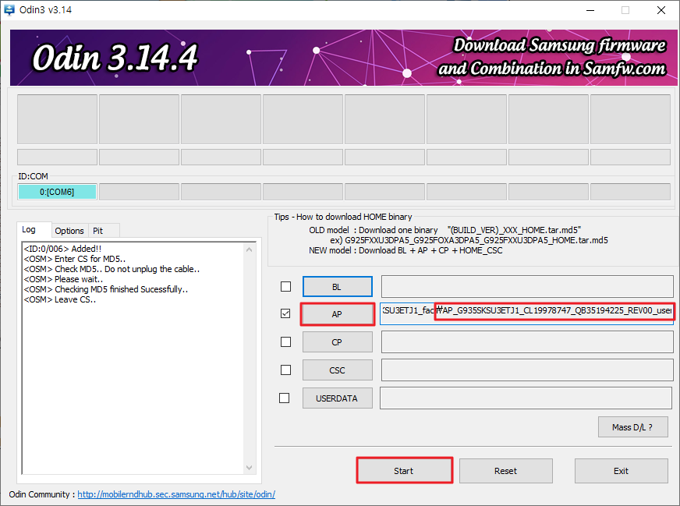Image resolution: width=680 pixels, height=506 pixels.
Task: Reset the Odin settings
Action: (x=505, y=470)
